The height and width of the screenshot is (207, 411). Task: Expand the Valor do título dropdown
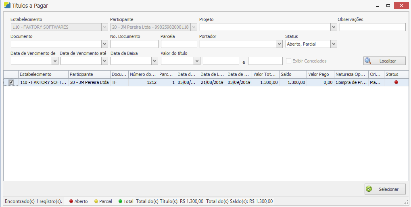(x=197, y=61)
